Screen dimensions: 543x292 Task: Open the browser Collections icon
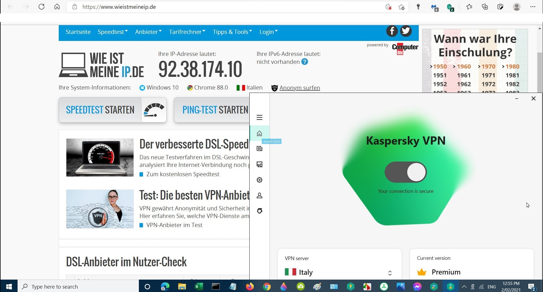click(485, 7)
